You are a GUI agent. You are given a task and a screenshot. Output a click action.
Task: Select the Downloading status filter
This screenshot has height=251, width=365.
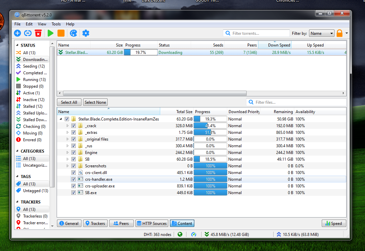32,60
